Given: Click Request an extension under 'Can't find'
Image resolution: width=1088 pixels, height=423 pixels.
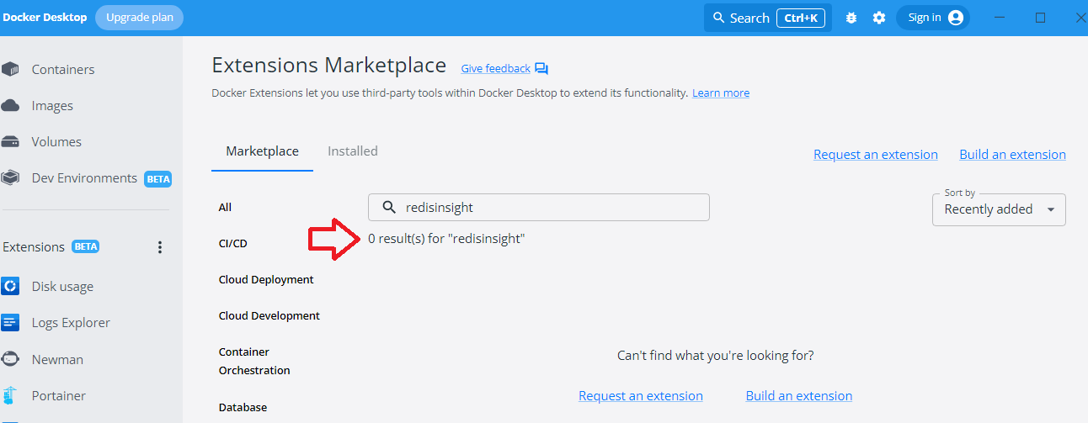Looking at the screenshot, I should click(641, 396).
